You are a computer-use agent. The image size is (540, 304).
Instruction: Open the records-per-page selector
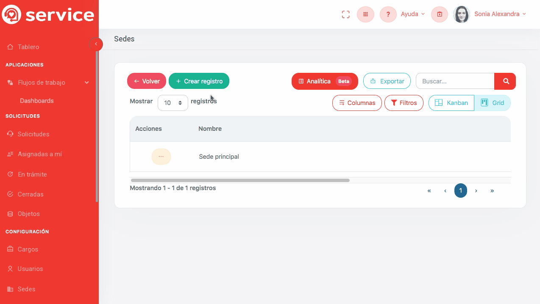point(173,103)
